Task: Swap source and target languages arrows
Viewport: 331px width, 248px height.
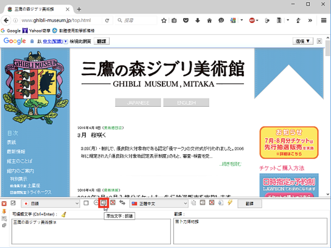Action: [x=122, y=203]
